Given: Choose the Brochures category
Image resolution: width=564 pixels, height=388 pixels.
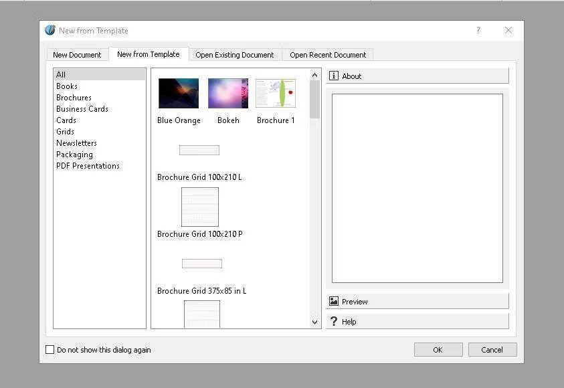Looking at the screenshot, I should pos(100,98).
